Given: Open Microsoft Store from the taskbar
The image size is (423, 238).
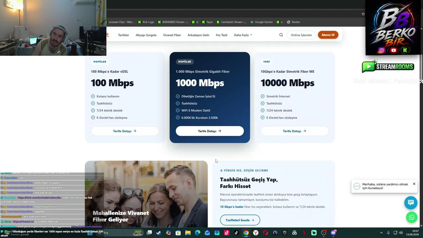Looking at the screenshot, I should coord(178,233).
